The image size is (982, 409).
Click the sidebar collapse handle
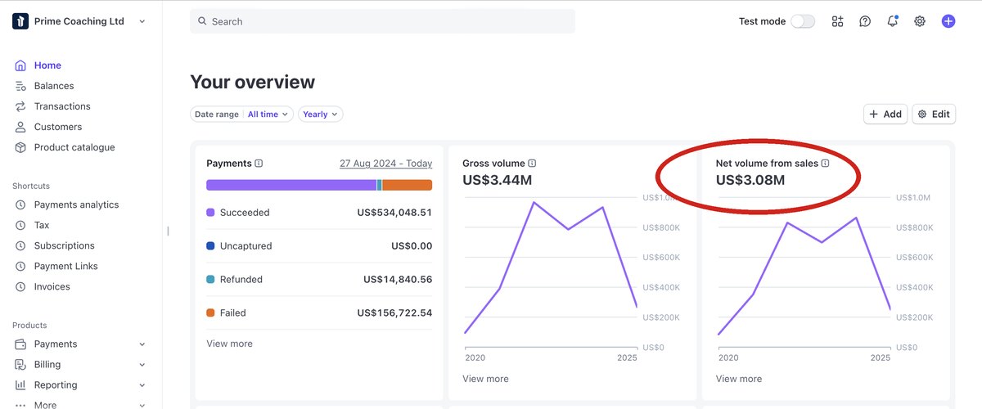(x=168, y=231)
